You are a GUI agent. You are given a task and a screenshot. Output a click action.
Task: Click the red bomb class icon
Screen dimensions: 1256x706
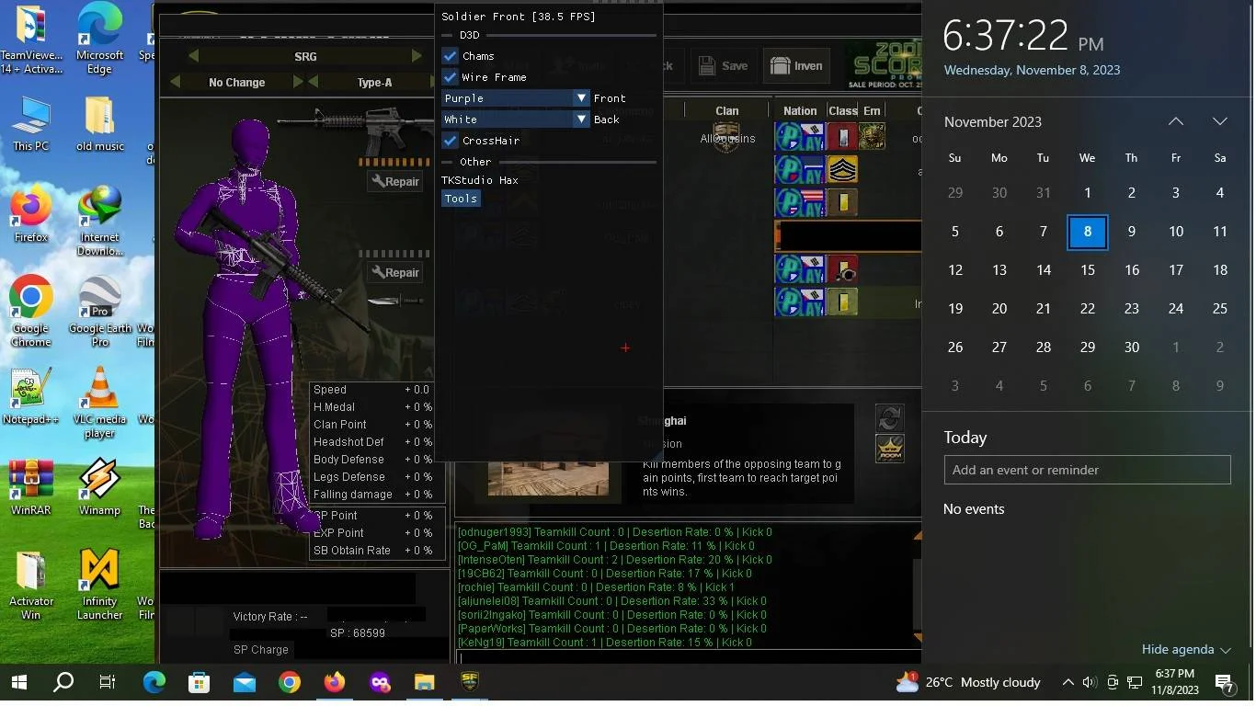(x=842, y=269)
